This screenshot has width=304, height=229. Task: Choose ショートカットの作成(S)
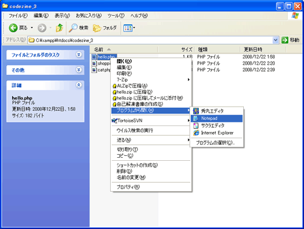[151, 165]
